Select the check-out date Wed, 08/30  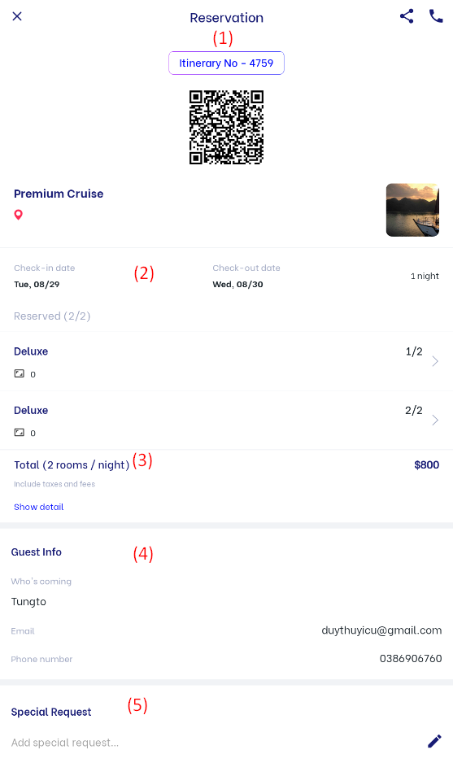pos(238,284)
